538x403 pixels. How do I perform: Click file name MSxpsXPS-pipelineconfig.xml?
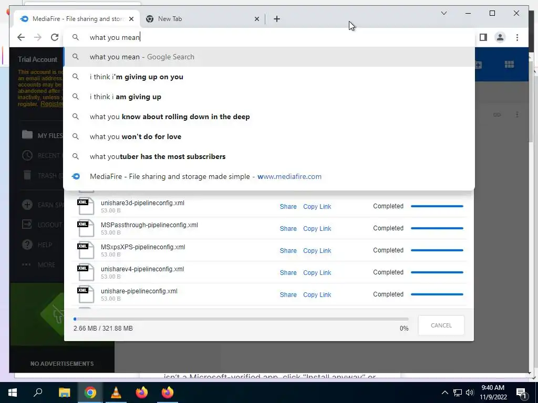coord(143,247)
